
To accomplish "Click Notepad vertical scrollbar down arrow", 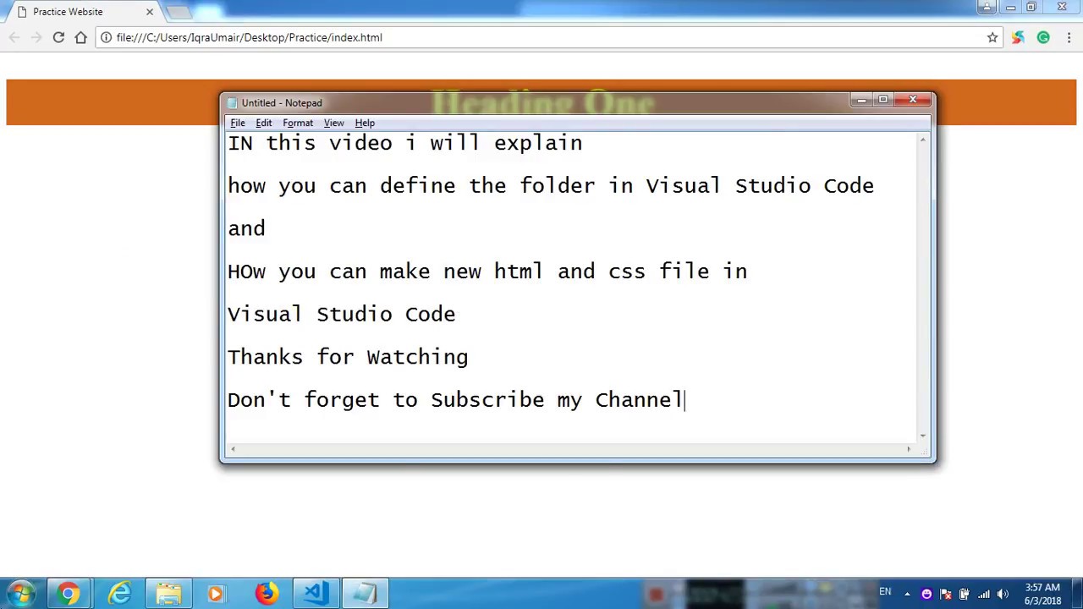I will [923, 435].
